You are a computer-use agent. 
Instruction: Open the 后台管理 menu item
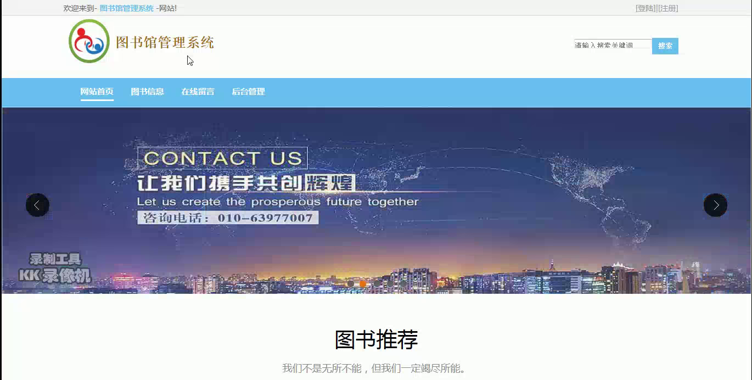pyautogui.click(x=248, y=92)
